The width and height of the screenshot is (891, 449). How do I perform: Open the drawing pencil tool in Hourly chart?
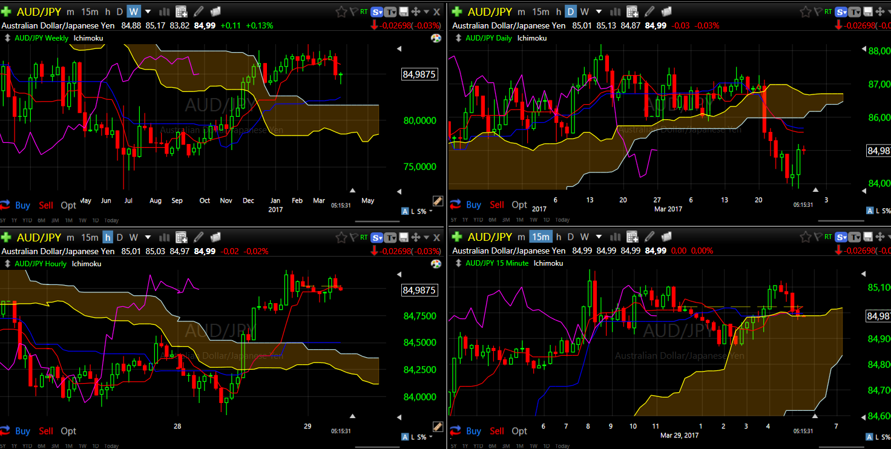[199, 237]
